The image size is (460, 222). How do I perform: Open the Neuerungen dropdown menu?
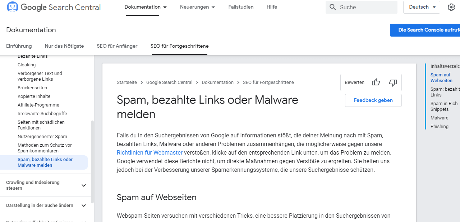point(198,7)
